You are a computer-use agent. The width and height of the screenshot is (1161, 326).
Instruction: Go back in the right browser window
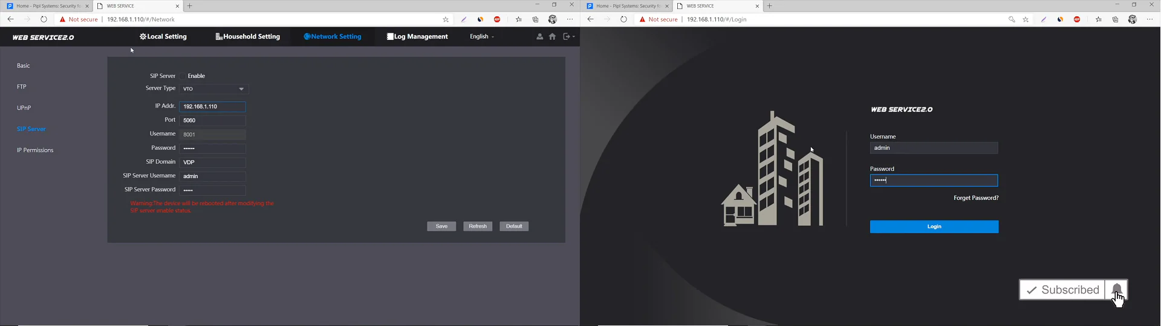pos(590,19)
